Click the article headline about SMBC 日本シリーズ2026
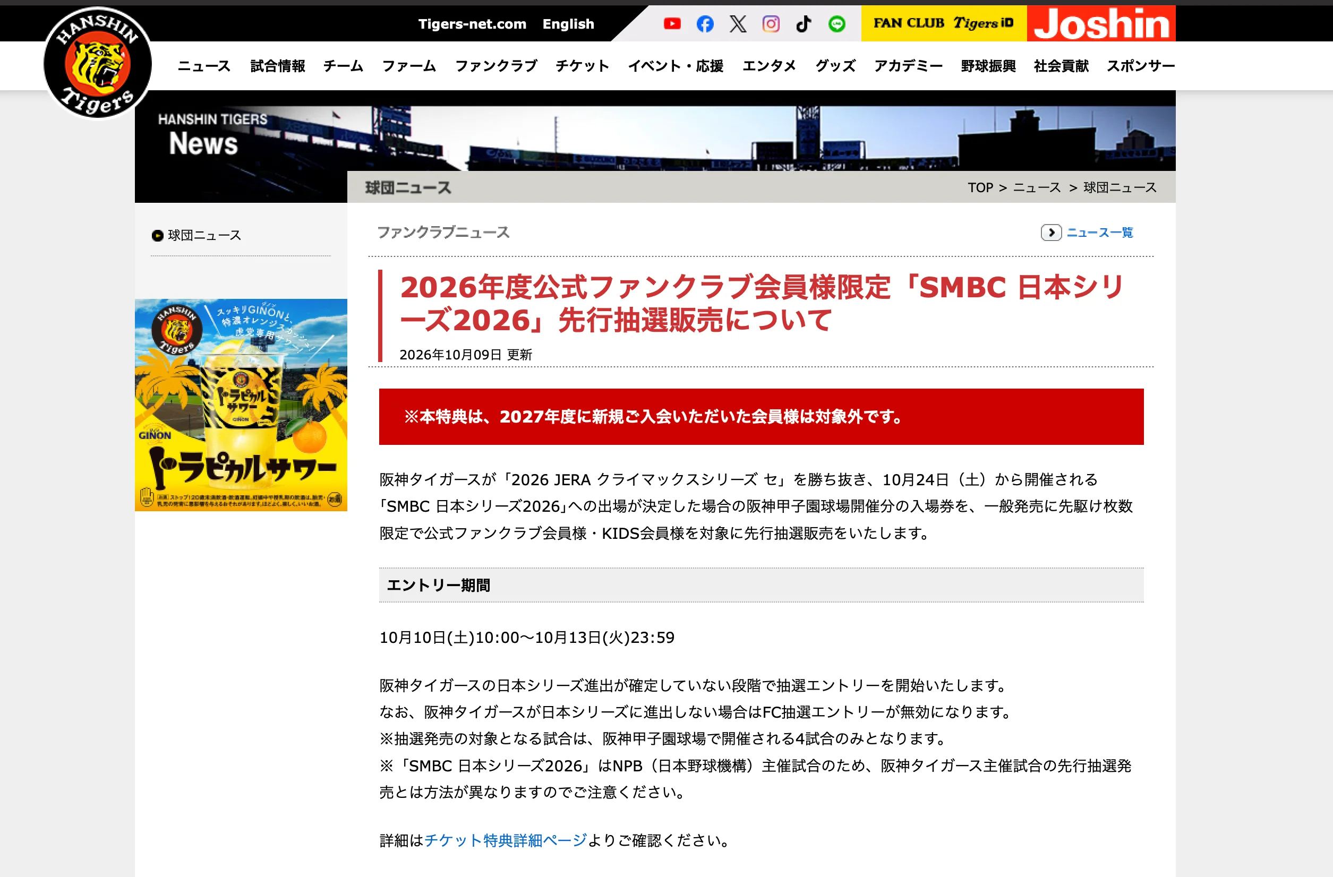This screenshot has width=1333, height=877. (762, 303)
